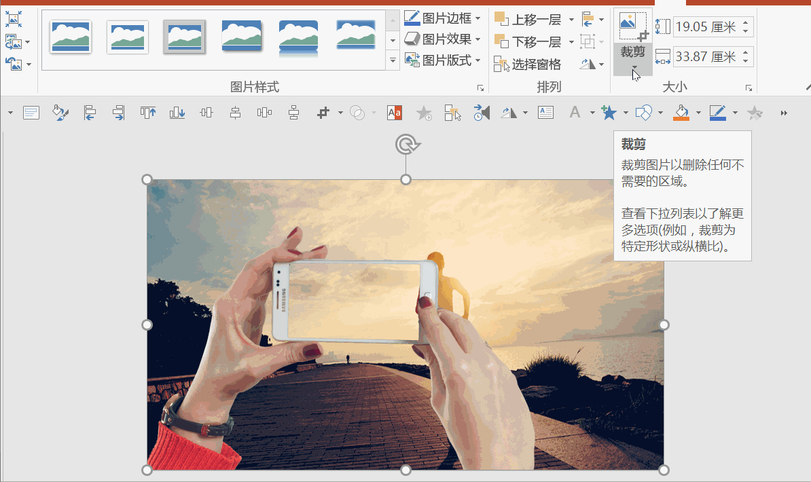
Task: Click the text box icon beside rotate
Action: (x=545, y=113)
